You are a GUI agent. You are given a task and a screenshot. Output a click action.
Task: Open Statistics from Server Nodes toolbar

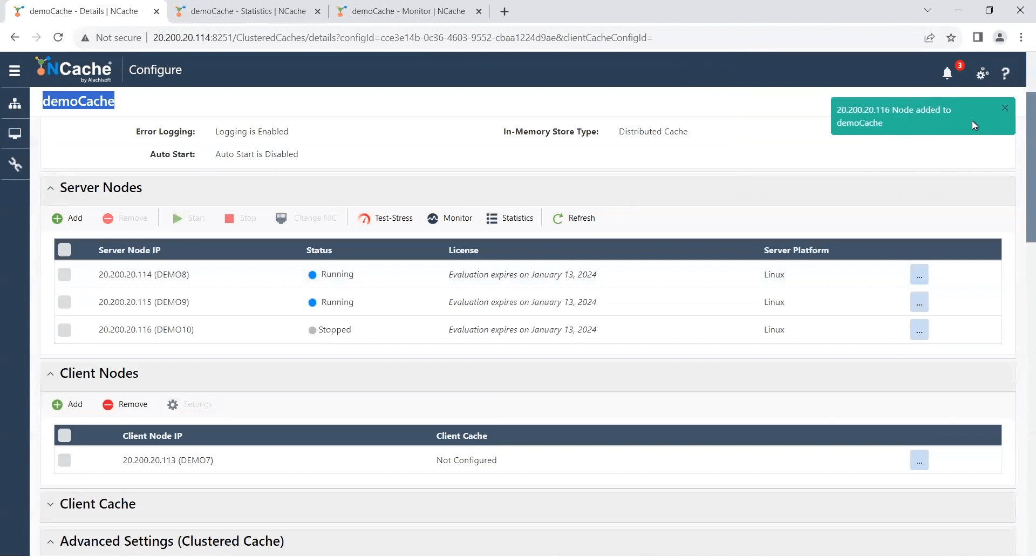coord(510,218)
